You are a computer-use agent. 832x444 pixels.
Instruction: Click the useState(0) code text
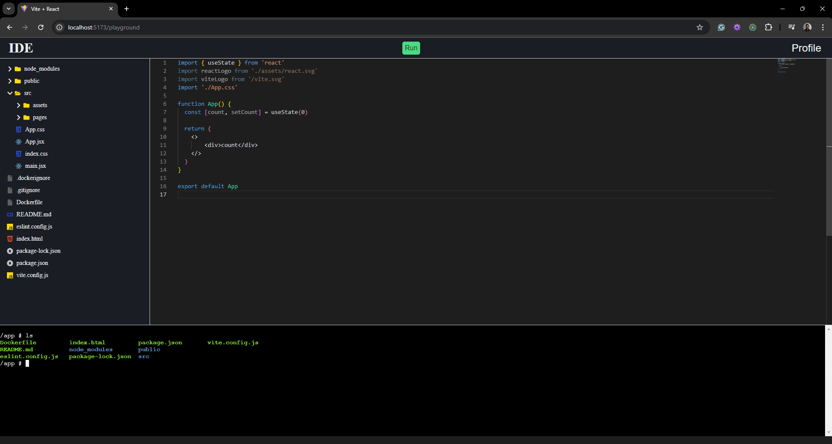pos(289,112)
